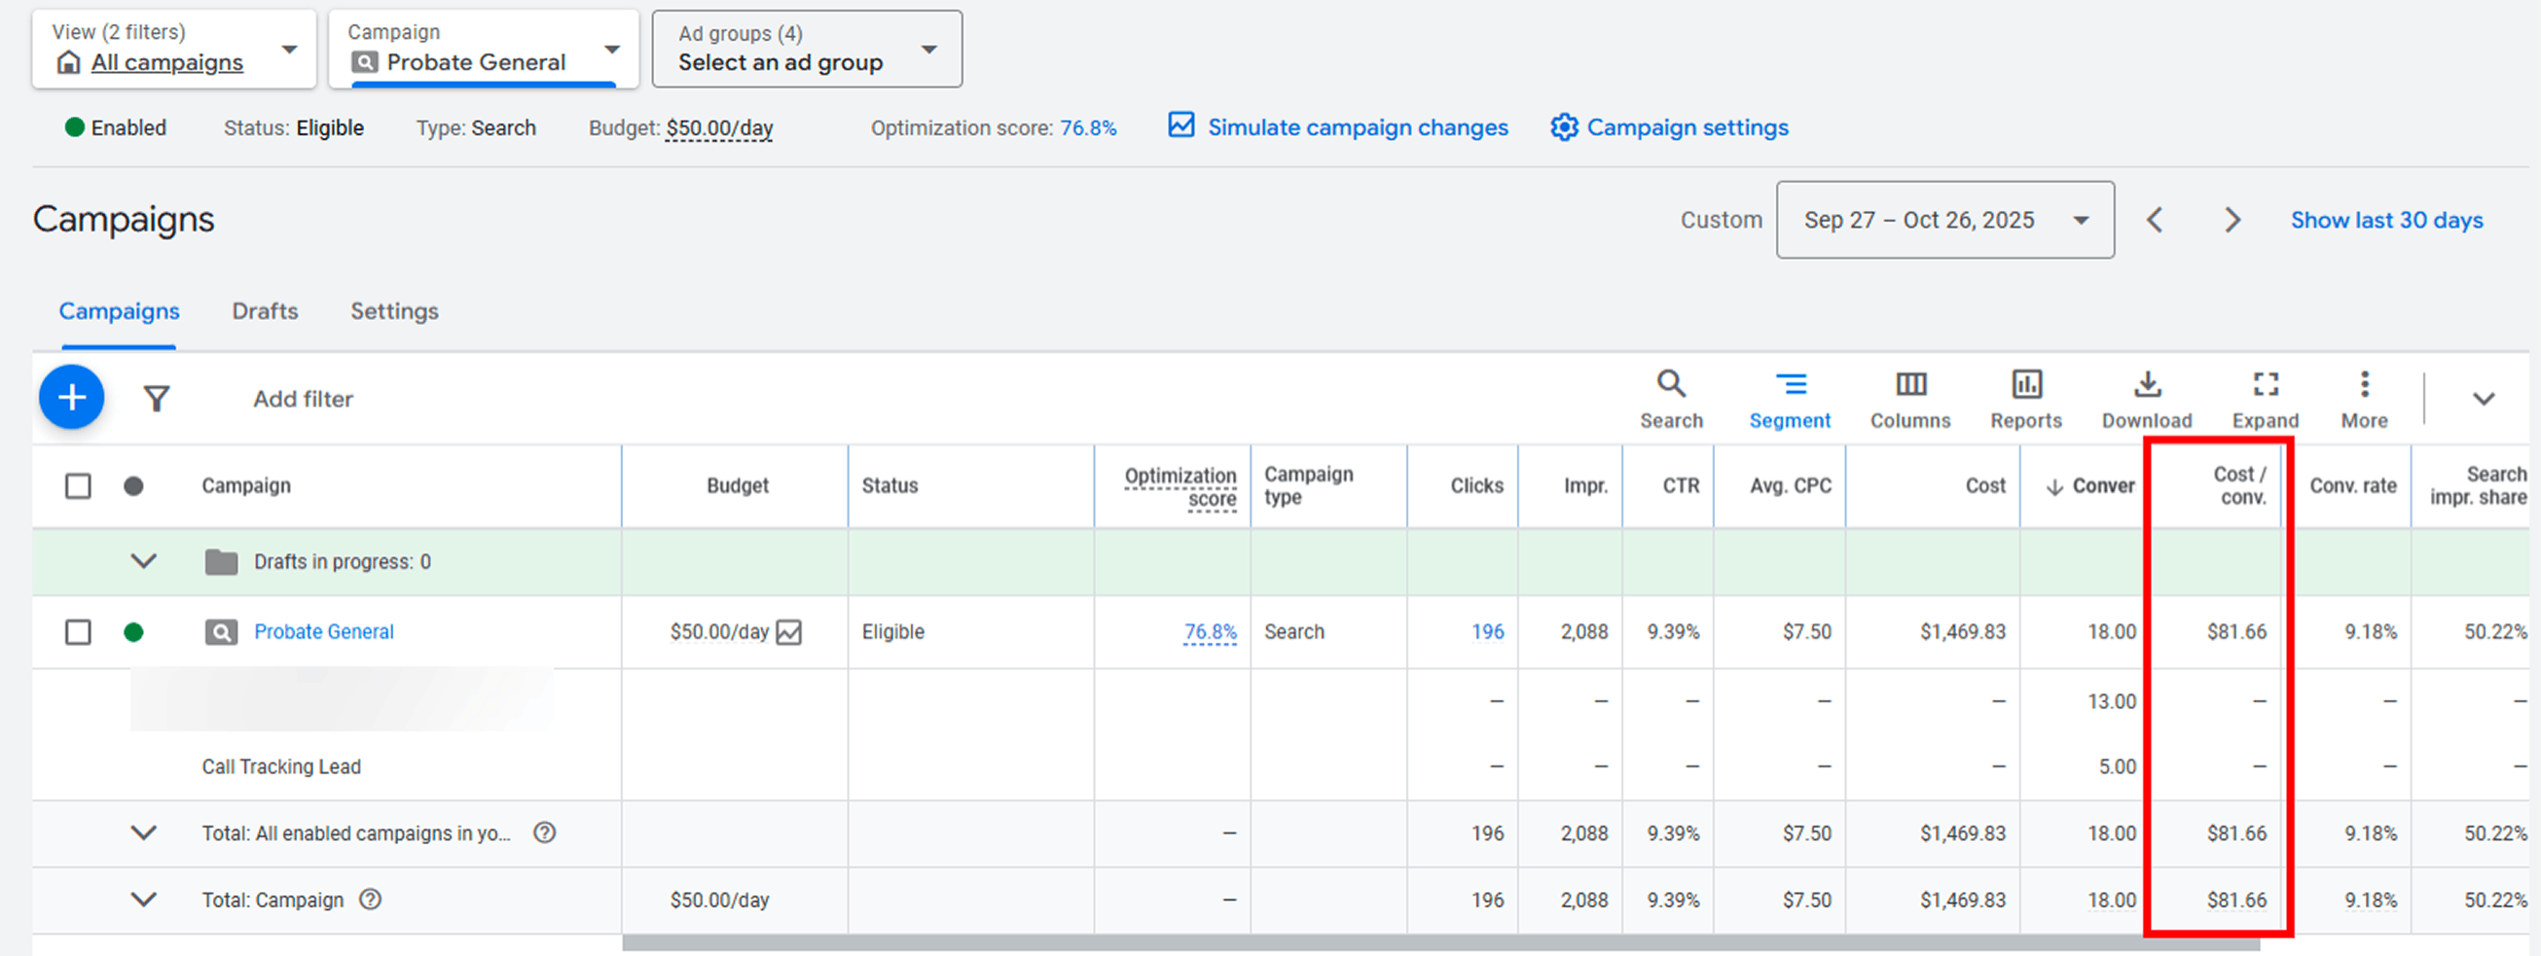
Task: Sort by the CTR column header
Action: pyautogui.click(x=1681, y=486)
